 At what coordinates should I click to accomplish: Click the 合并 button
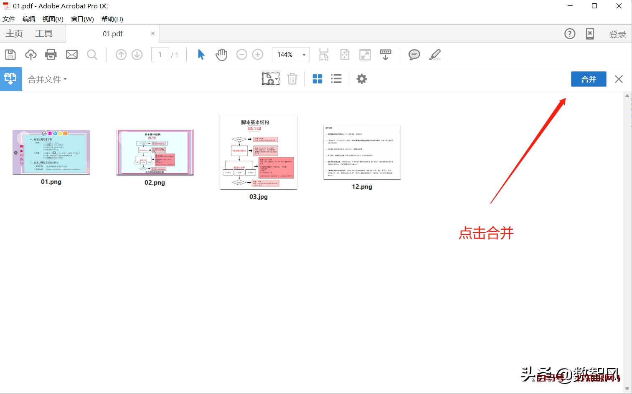pyautogui.click(x=588, y=79)
